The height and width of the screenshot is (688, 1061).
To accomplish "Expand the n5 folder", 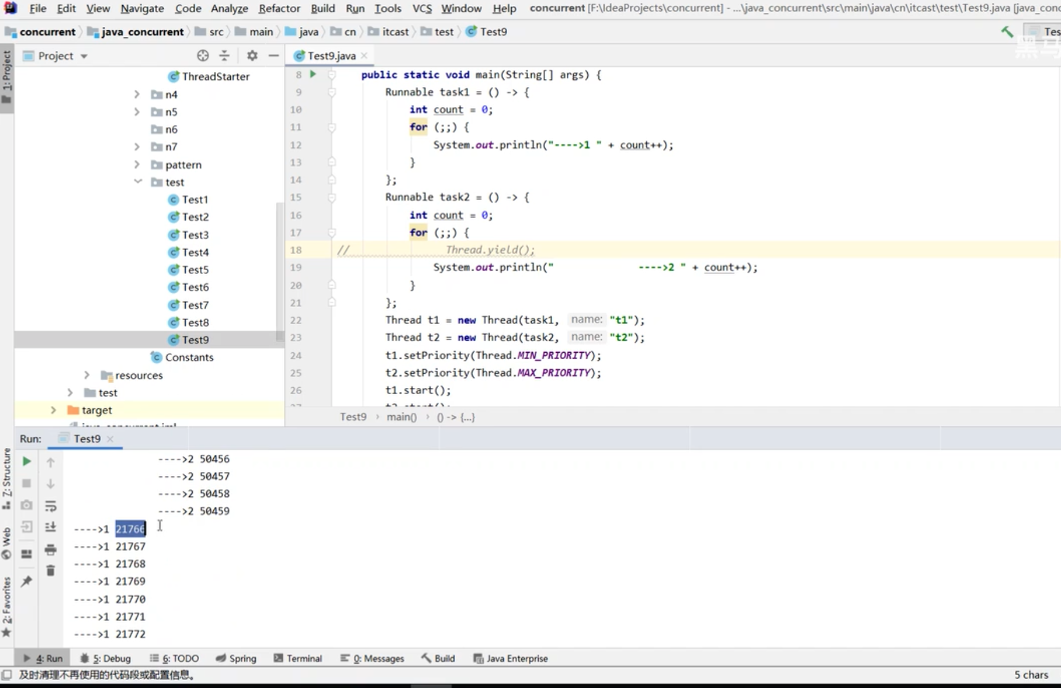I will (x=137, y=112).
